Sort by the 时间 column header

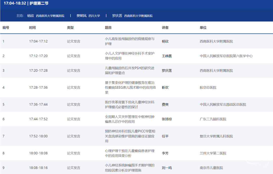click(32, 28)
